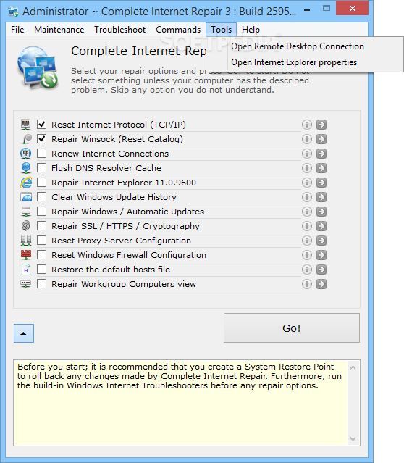Close the open Tools menu
Image resolution: width=404 pixels, height=463 pixels.
click(x=221, y=30)
